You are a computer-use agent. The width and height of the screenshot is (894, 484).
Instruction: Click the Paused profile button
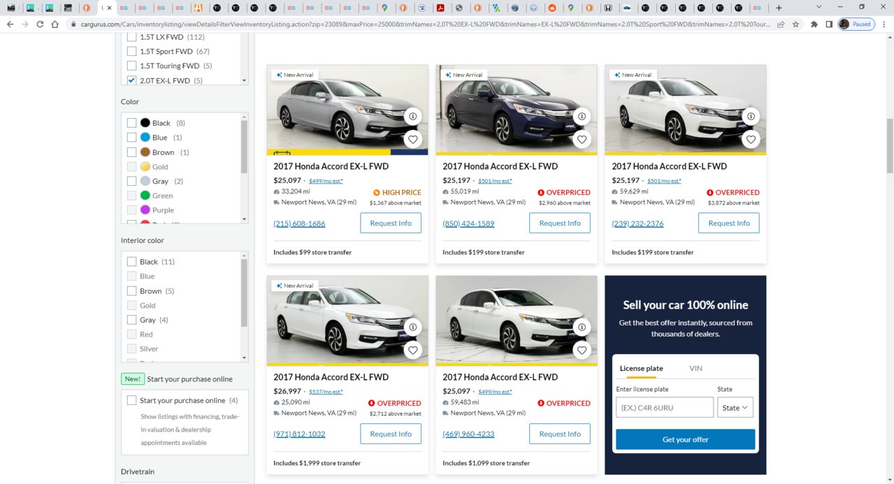(856, 24)
